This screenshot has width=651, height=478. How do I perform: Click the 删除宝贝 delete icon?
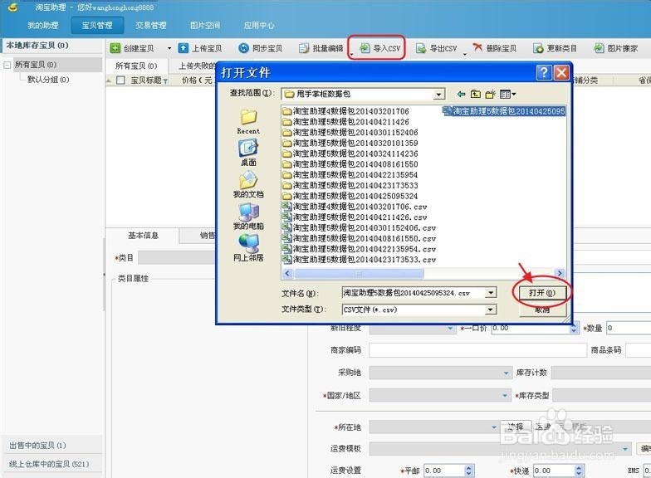(x=478, y=48)
